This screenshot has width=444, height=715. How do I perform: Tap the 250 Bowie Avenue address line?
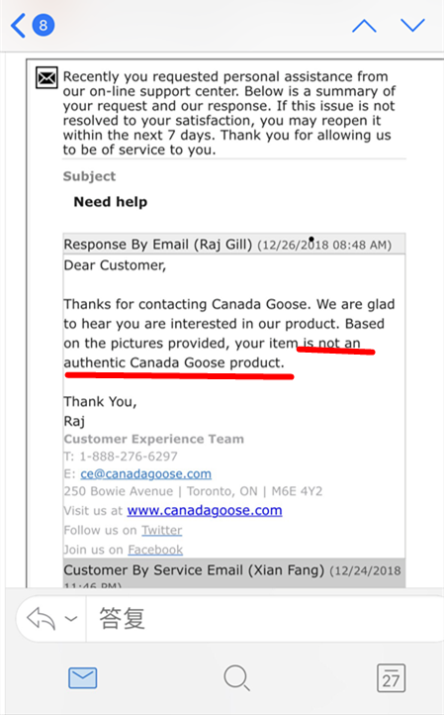click(193, 491)
